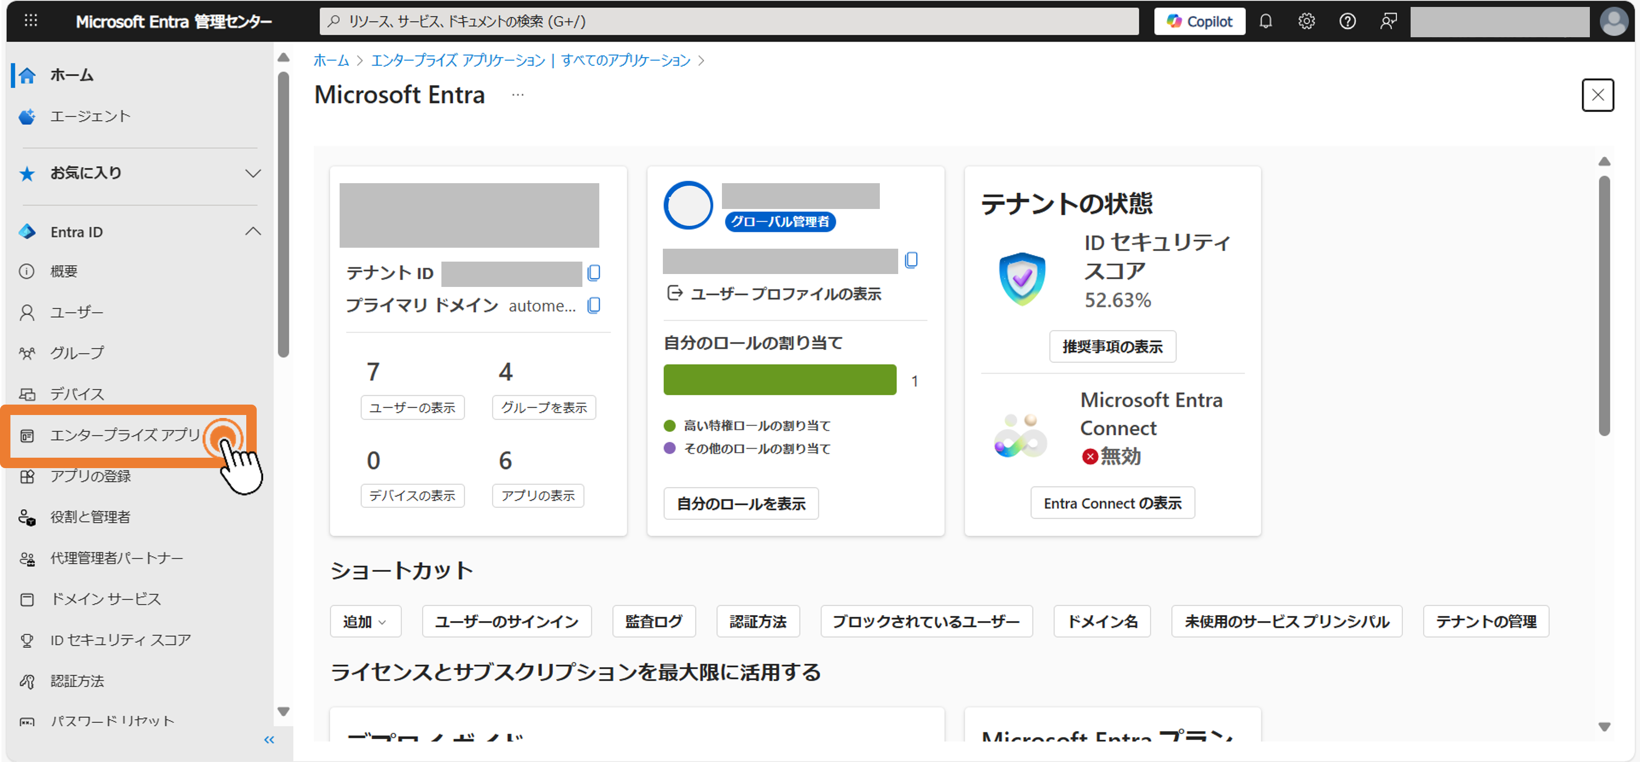The image size is (1640, 762).
Task: Click 推奨事項の表示 button
Action: 1112,347
